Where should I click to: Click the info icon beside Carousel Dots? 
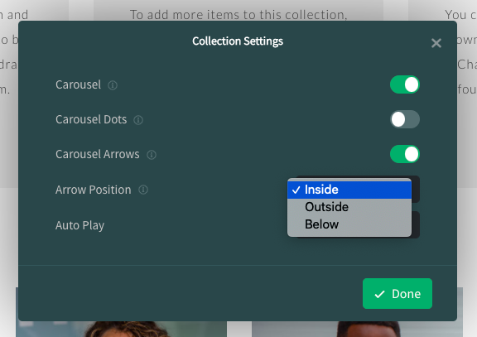(138, 120)
